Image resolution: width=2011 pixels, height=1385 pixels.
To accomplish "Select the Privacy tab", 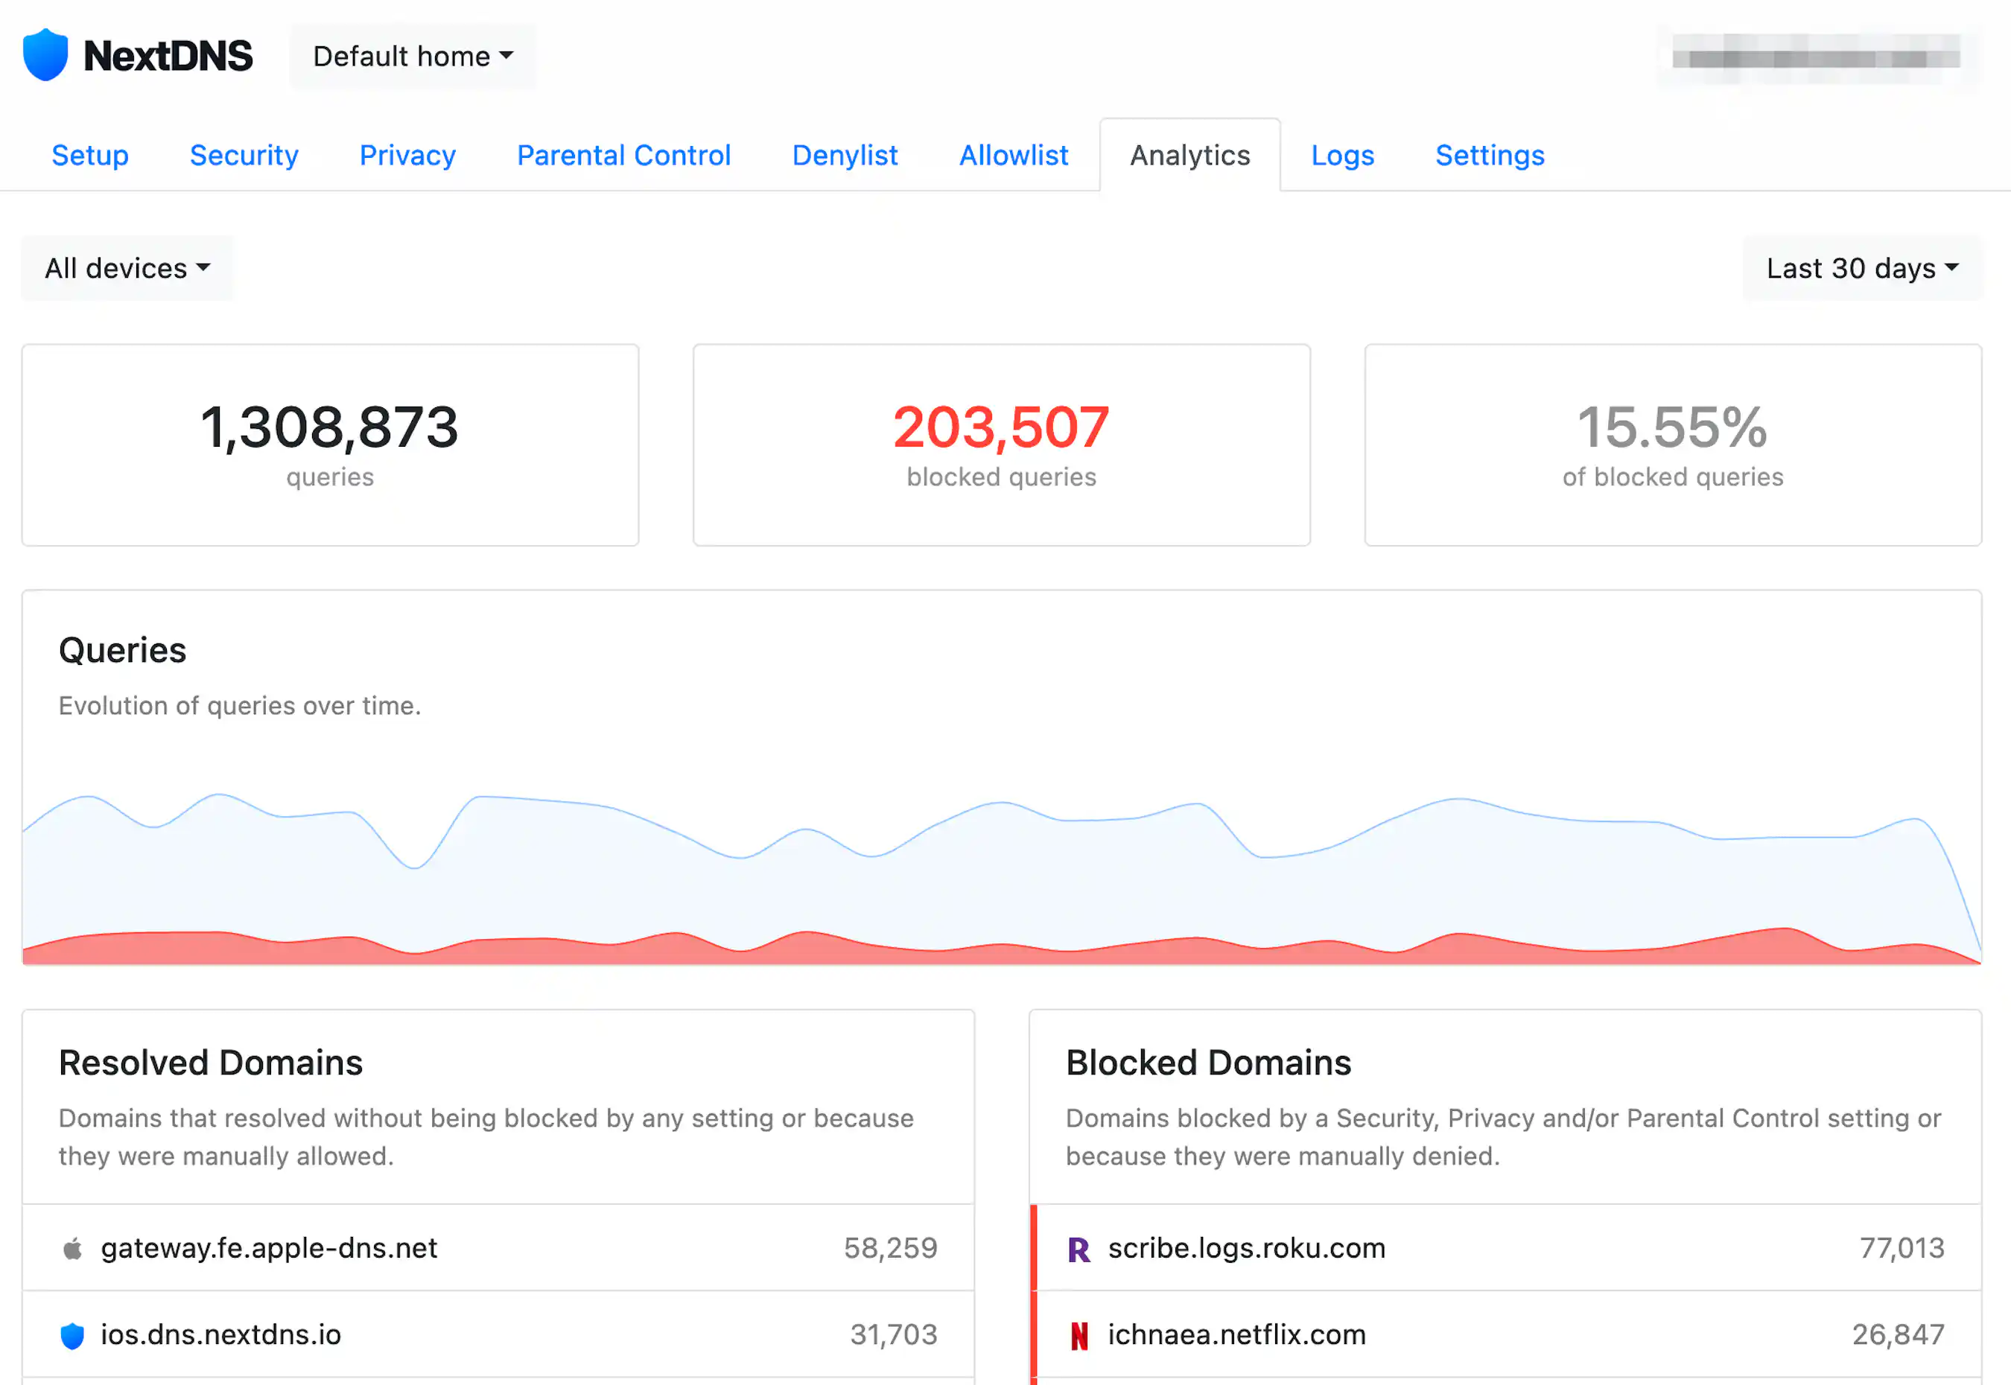I will tap(407, 156).
